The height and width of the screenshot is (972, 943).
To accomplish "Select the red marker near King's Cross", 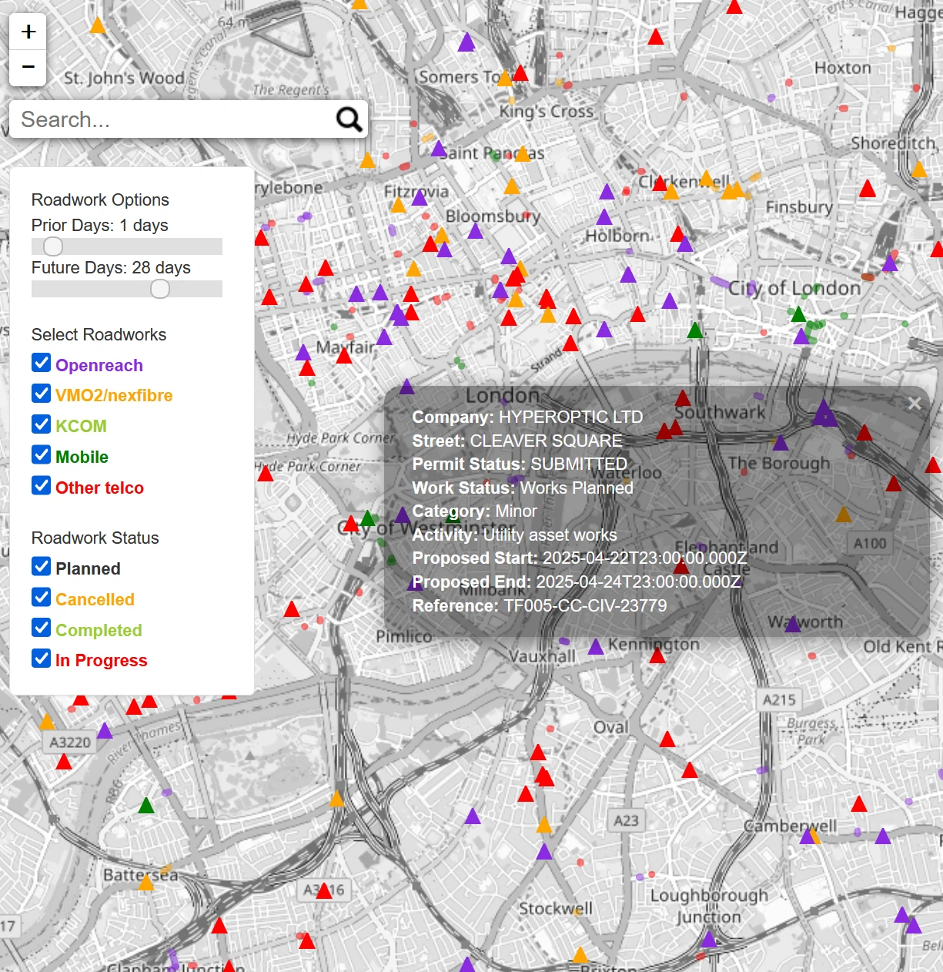I will pos(520,75).
